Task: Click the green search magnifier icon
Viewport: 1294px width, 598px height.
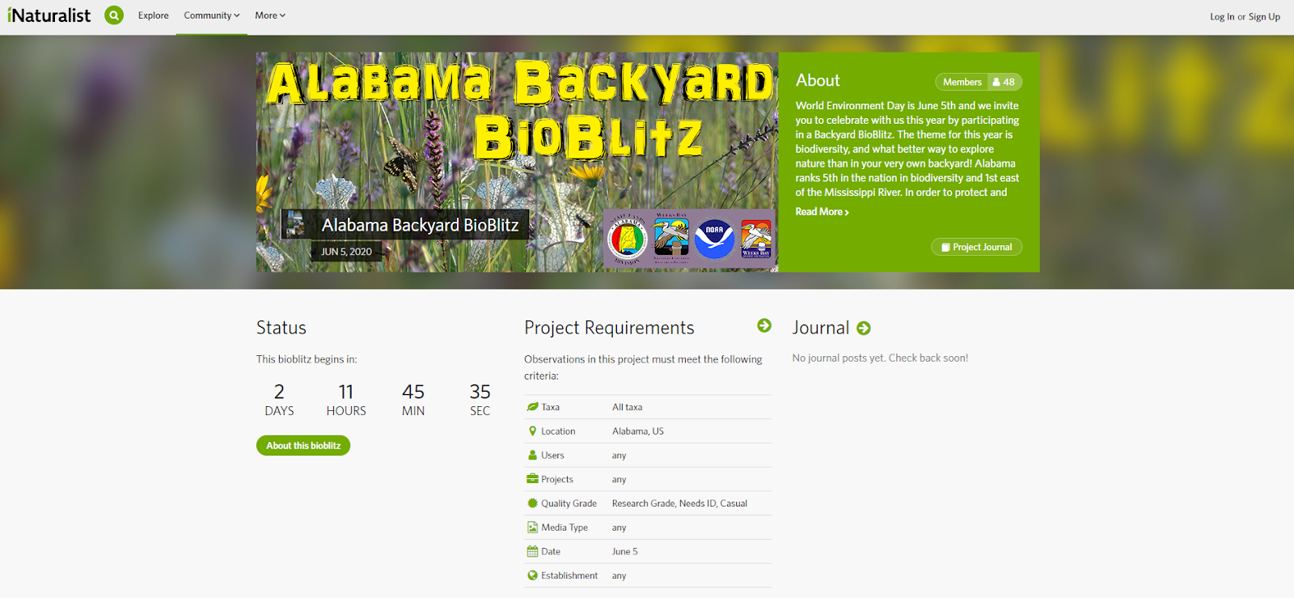Action: pyautogui.click(x=114, y=15)
